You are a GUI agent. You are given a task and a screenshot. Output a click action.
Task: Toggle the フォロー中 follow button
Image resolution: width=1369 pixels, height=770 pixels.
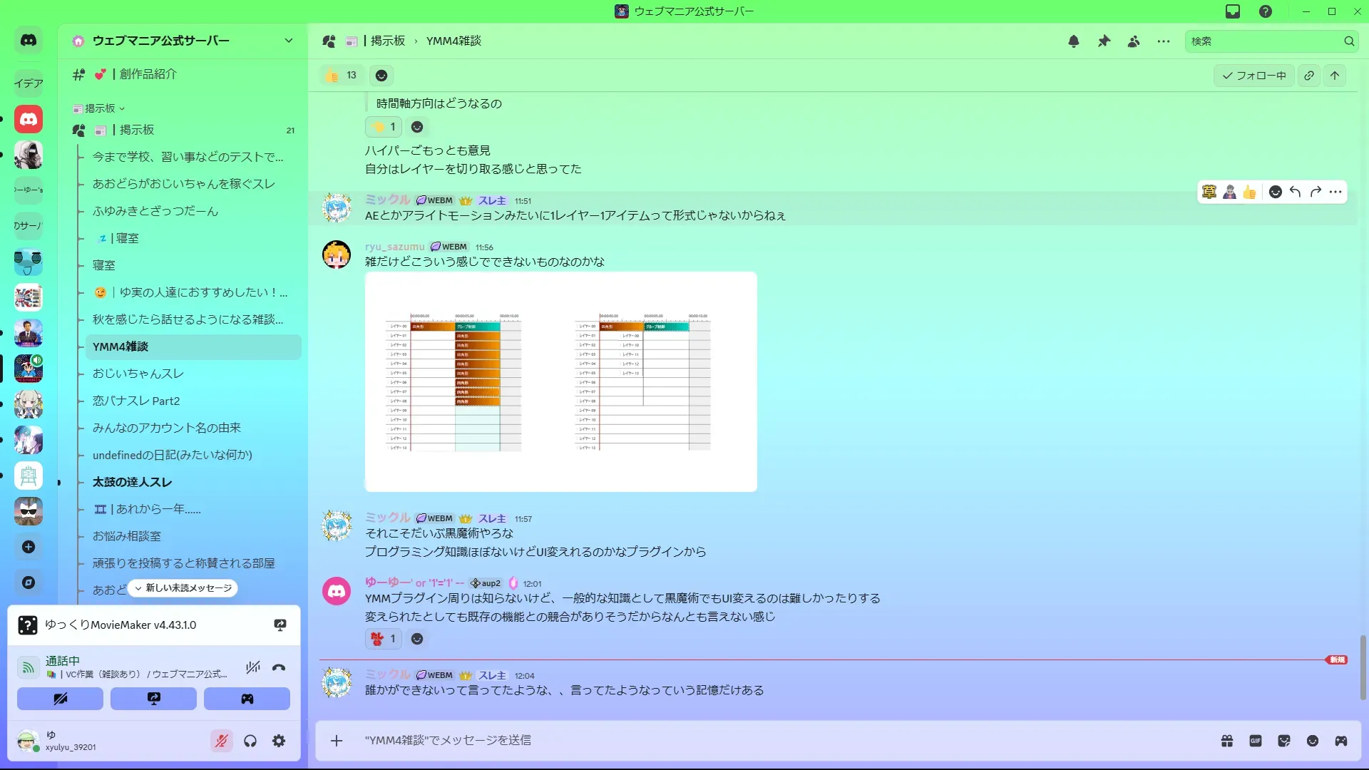(x=1254, y=76)
